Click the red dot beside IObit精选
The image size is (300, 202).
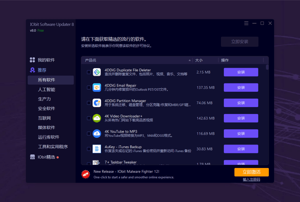tap(58, 157)
